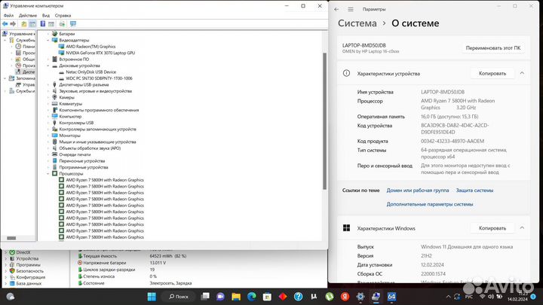Select Службы и приложения in left tree

pos(26,91)
